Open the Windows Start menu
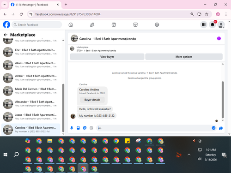 click(6, 155)
